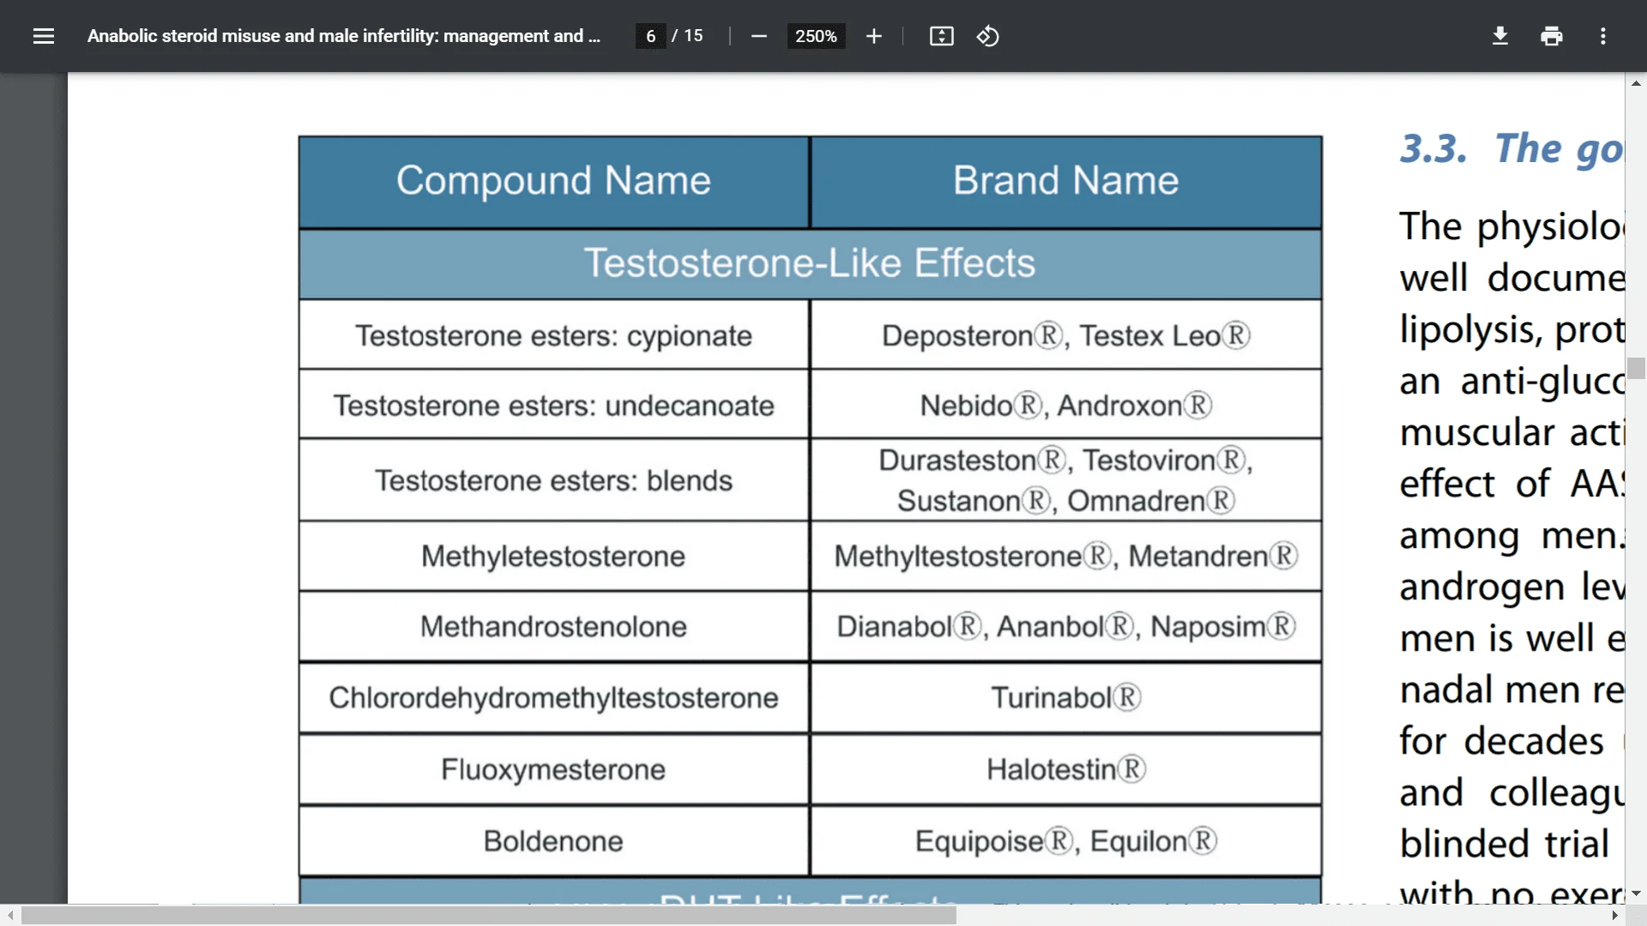Click 'Boldenone' cell

click(553, 841)
